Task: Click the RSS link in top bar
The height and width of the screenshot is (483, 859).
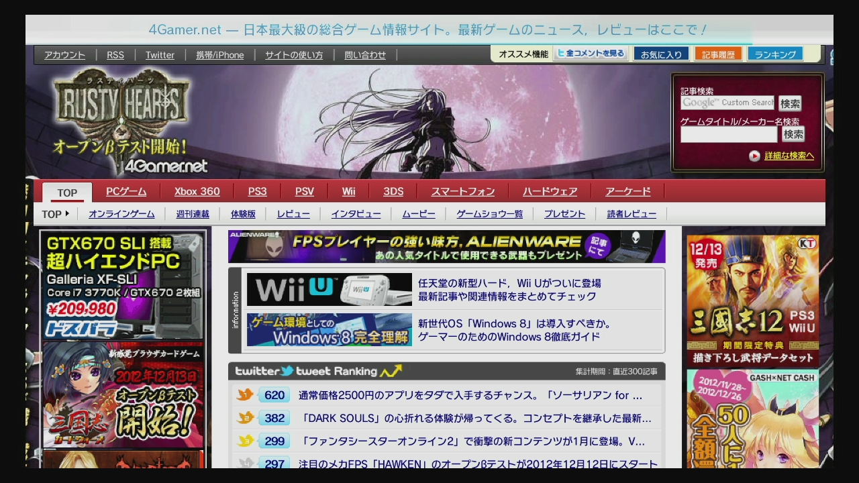Action: click(115, 55)
